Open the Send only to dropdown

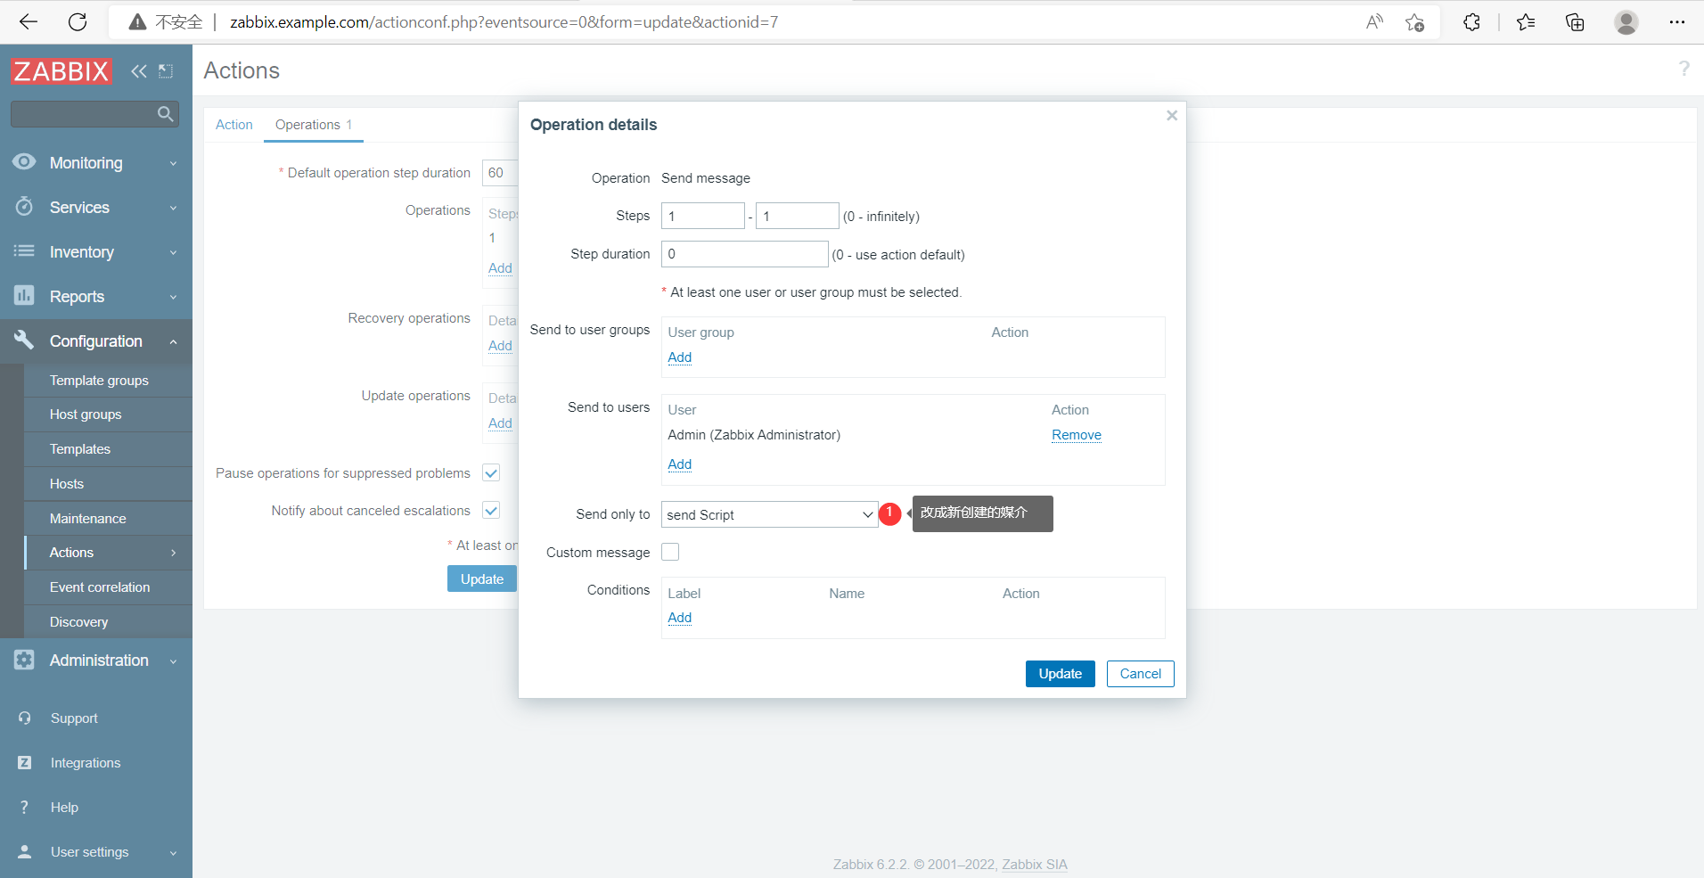click(x=770, y=515)
